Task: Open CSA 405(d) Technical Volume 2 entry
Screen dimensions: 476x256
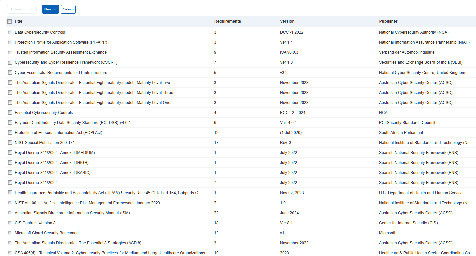Action: point(110,253)
